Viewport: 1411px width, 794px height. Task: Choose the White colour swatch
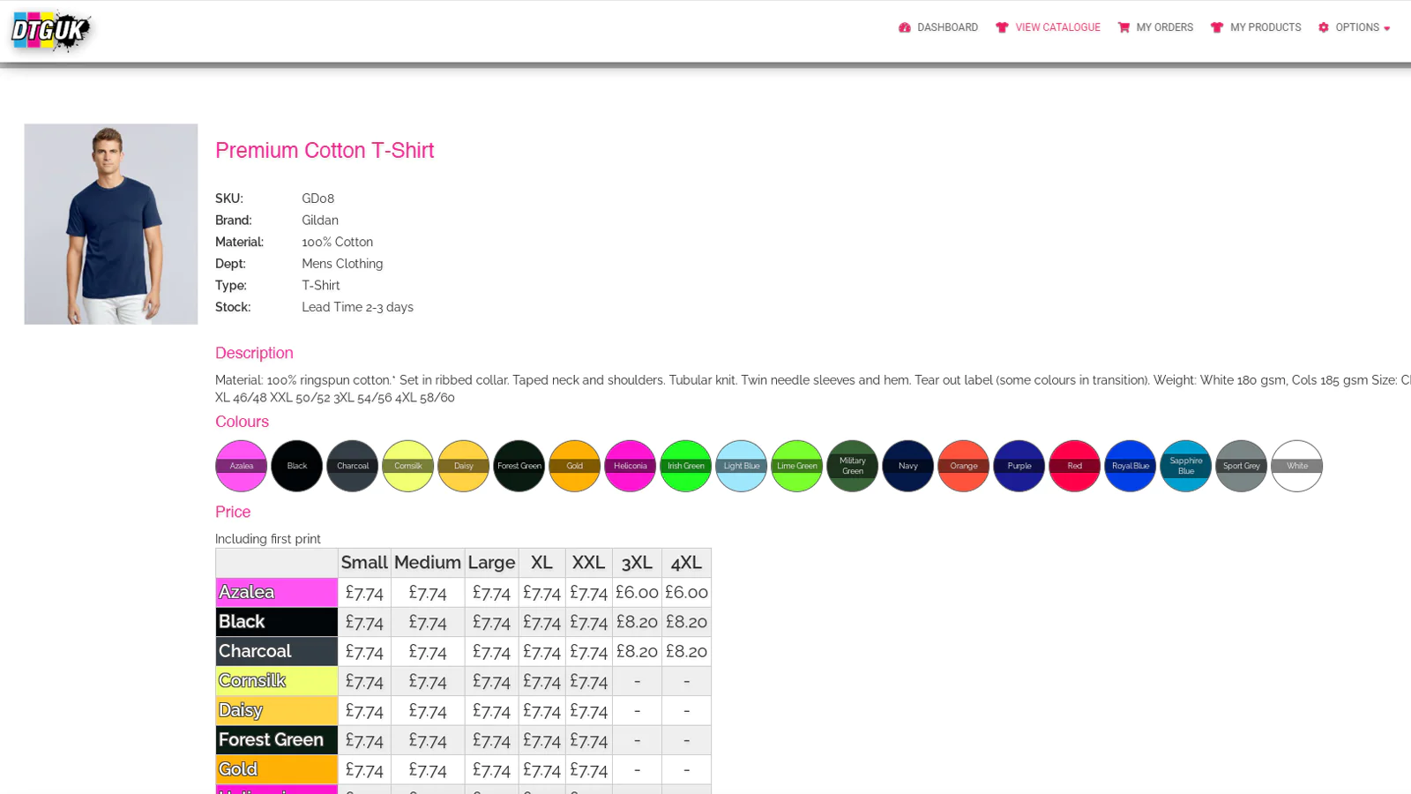point(1297,466)
